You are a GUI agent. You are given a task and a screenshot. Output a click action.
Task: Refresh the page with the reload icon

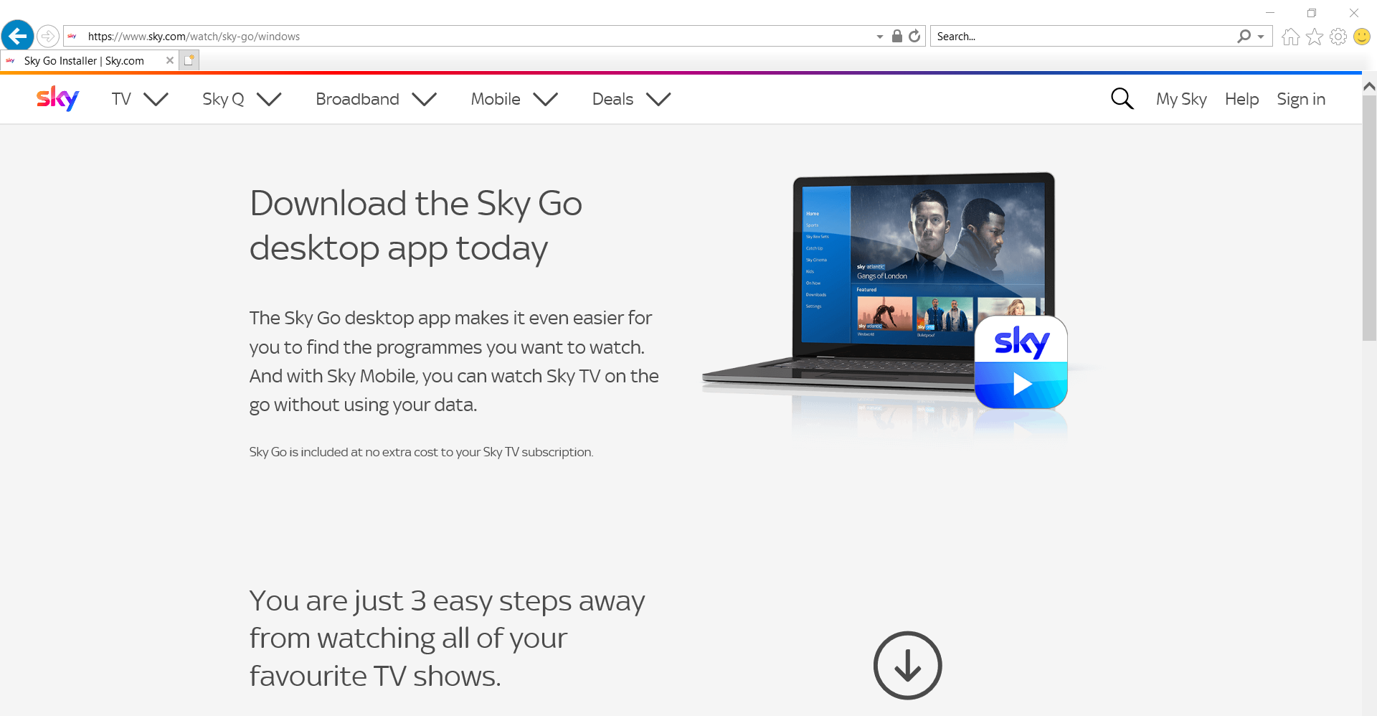[914, 36]
